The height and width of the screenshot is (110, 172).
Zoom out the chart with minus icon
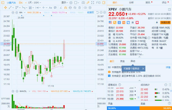tap(101, 13)
